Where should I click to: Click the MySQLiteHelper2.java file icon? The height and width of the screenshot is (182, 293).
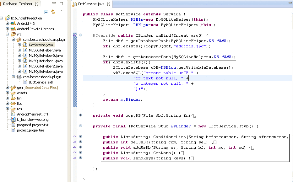coord(25,66)
